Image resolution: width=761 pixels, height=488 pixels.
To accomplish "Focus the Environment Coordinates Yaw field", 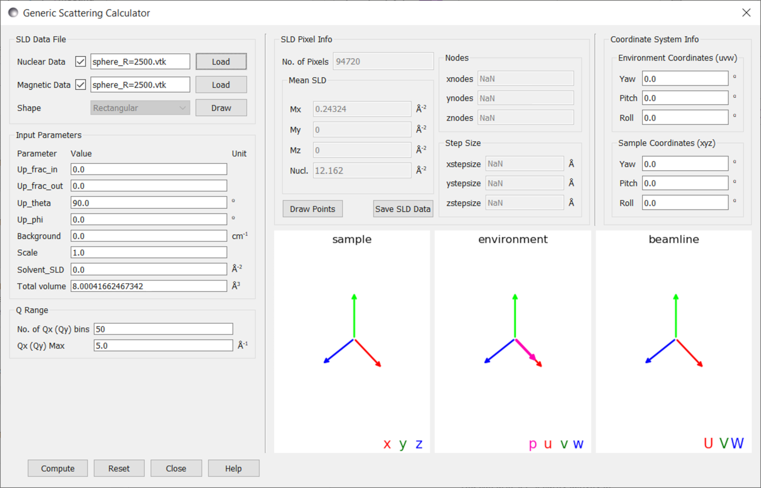I will (685, 79).
